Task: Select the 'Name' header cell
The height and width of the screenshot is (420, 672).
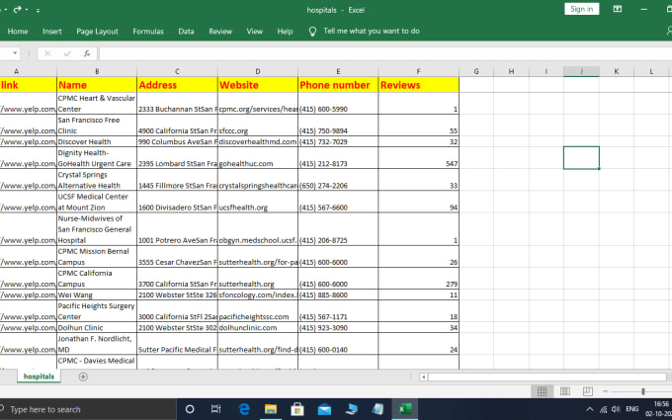Action: [97, 85]
